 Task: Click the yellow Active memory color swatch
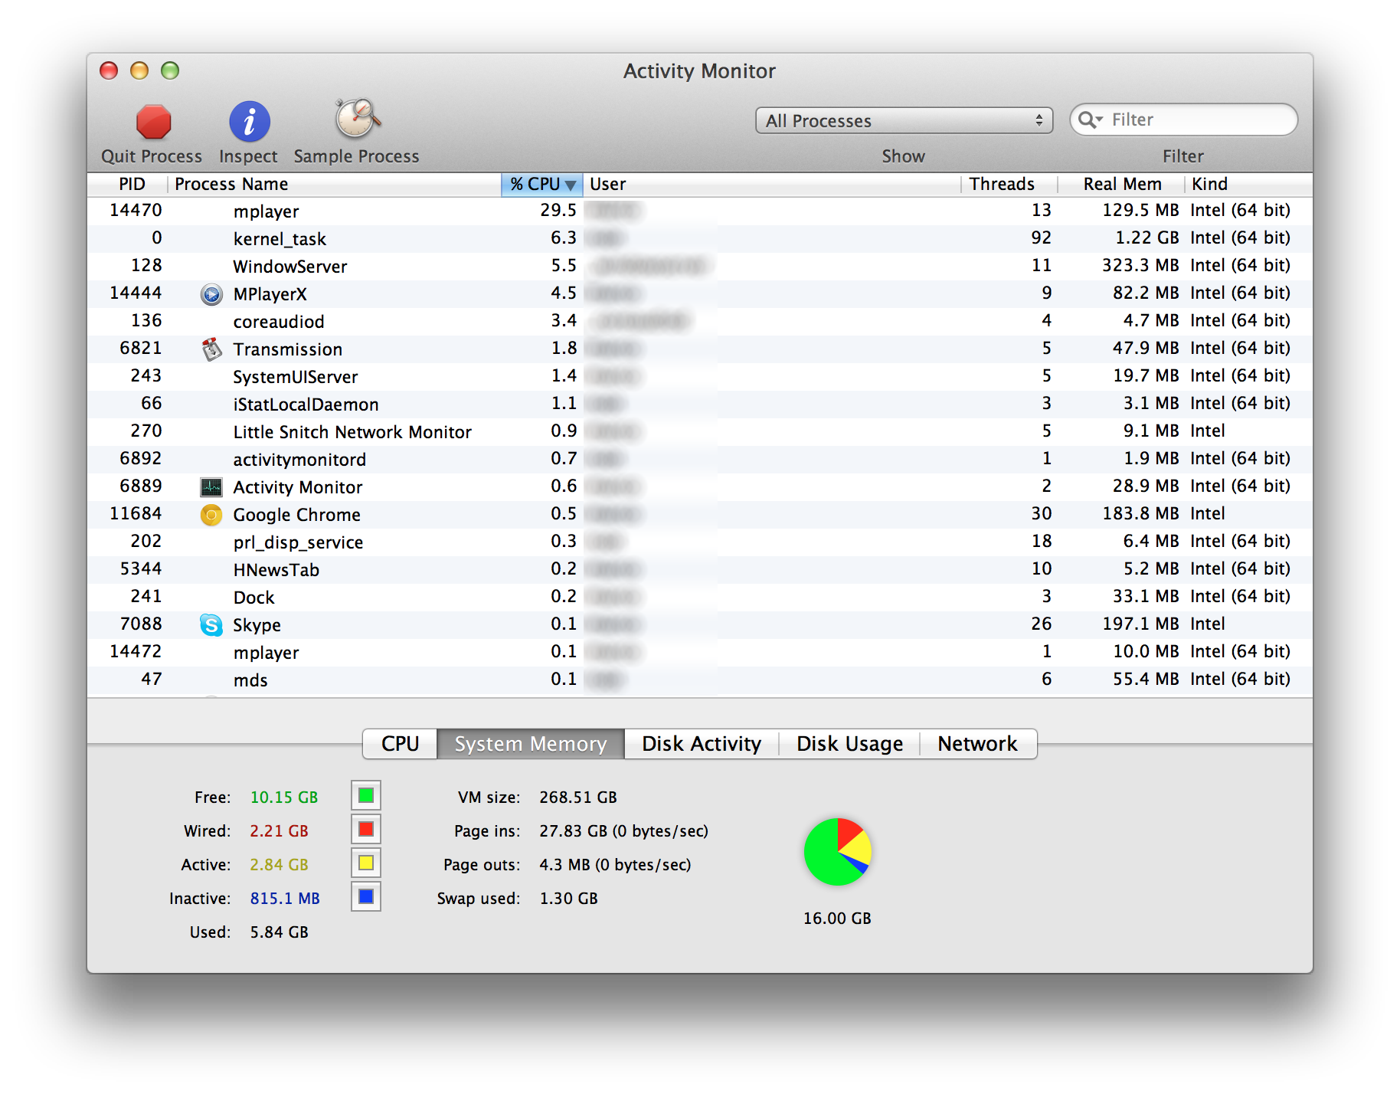[366, 863]
